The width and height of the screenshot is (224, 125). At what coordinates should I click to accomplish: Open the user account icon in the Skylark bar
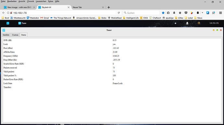[x=187, y=23]
